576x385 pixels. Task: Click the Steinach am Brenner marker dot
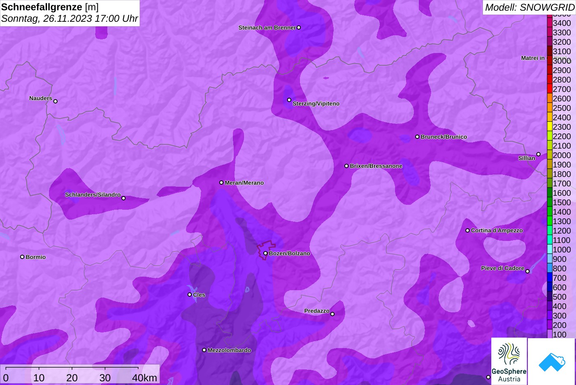click(x=299, y=27)
